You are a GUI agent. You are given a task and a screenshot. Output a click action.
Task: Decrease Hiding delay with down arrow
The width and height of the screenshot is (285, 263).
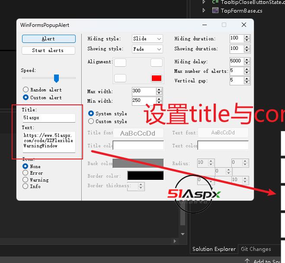click(247, 63)
